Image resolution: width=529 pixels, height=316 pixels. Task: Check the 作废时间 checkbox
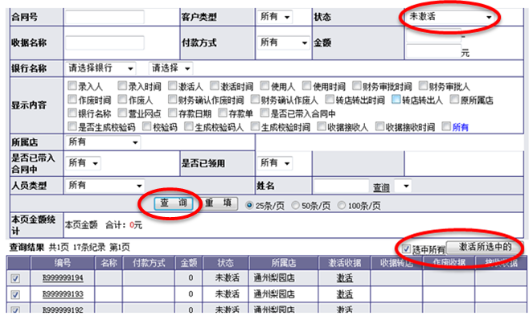click(72, 100)
